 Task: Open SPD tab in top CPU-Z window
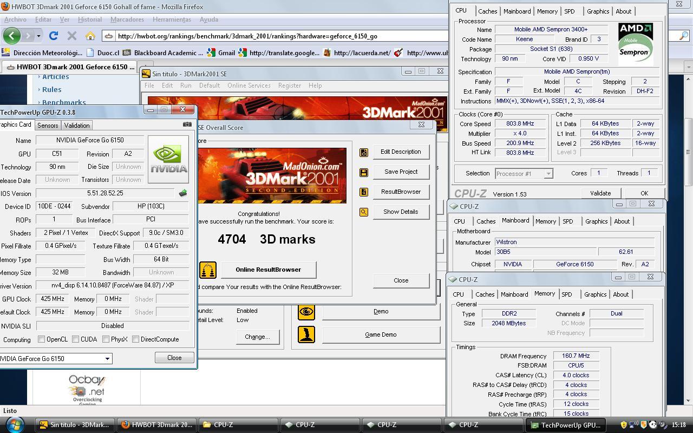[570, 11]
